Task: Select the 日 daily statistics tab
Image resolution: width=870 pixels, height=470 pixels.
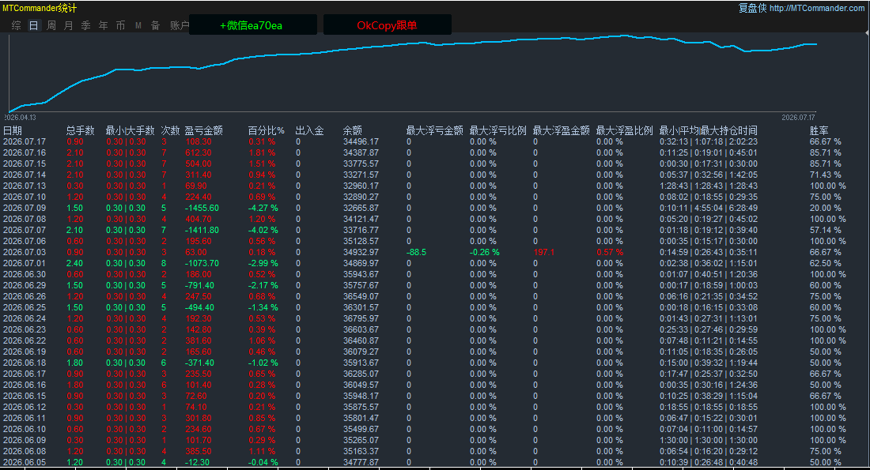Action: pyautogui.click(x=34, y=25)
